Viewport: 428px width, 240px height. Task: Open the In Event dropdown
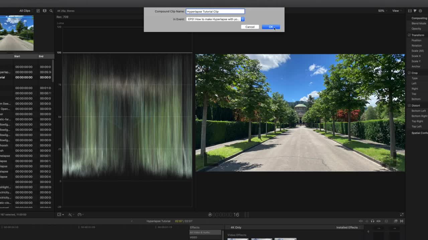tap(215, 19)
